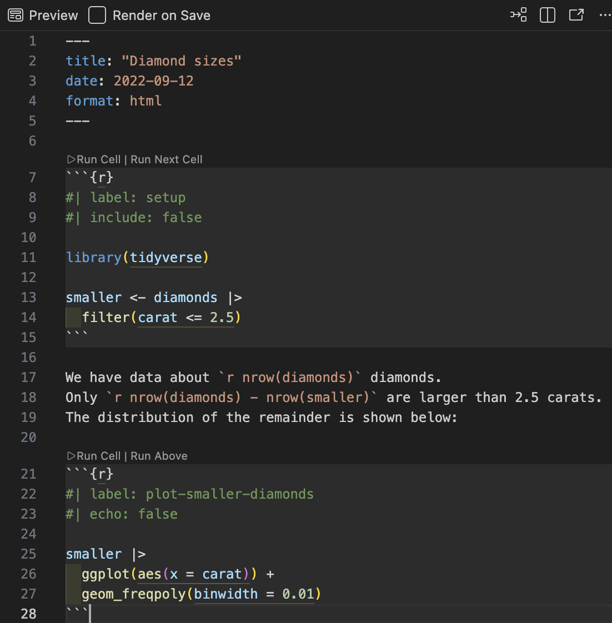Click the Render on Save label text

(x=161, y=16)
